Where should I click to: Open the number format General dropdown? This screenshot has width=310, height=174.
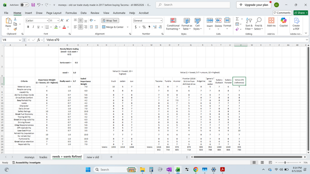click(x=161, y=21)
